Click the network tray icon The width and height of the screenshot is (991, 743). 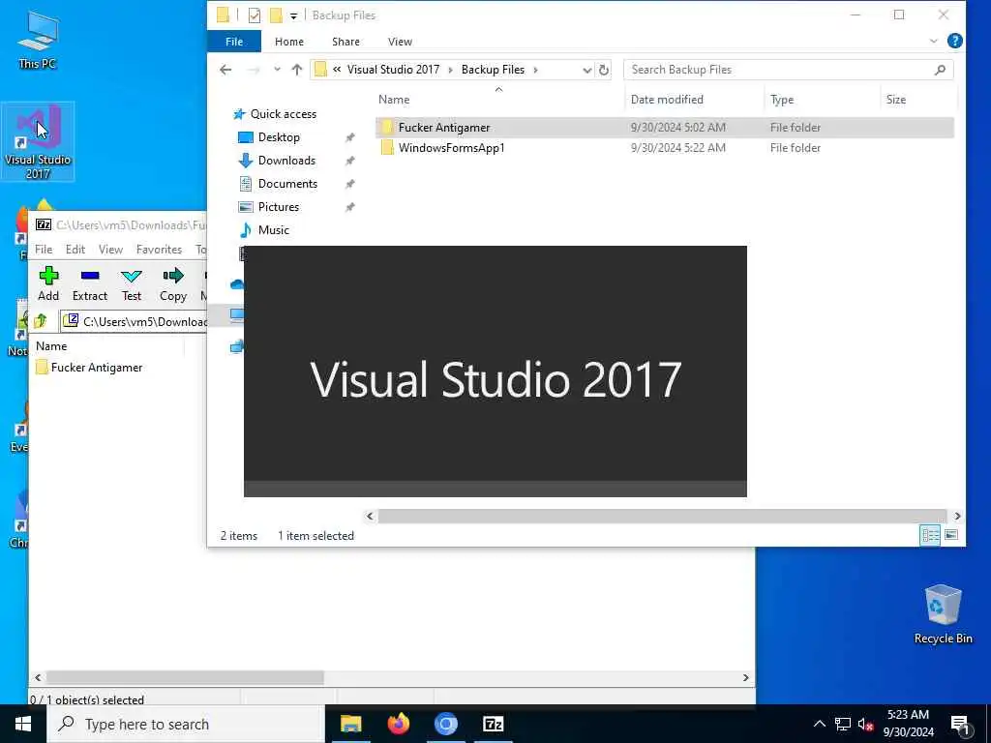pyautogui.click(x=843, y=724)
